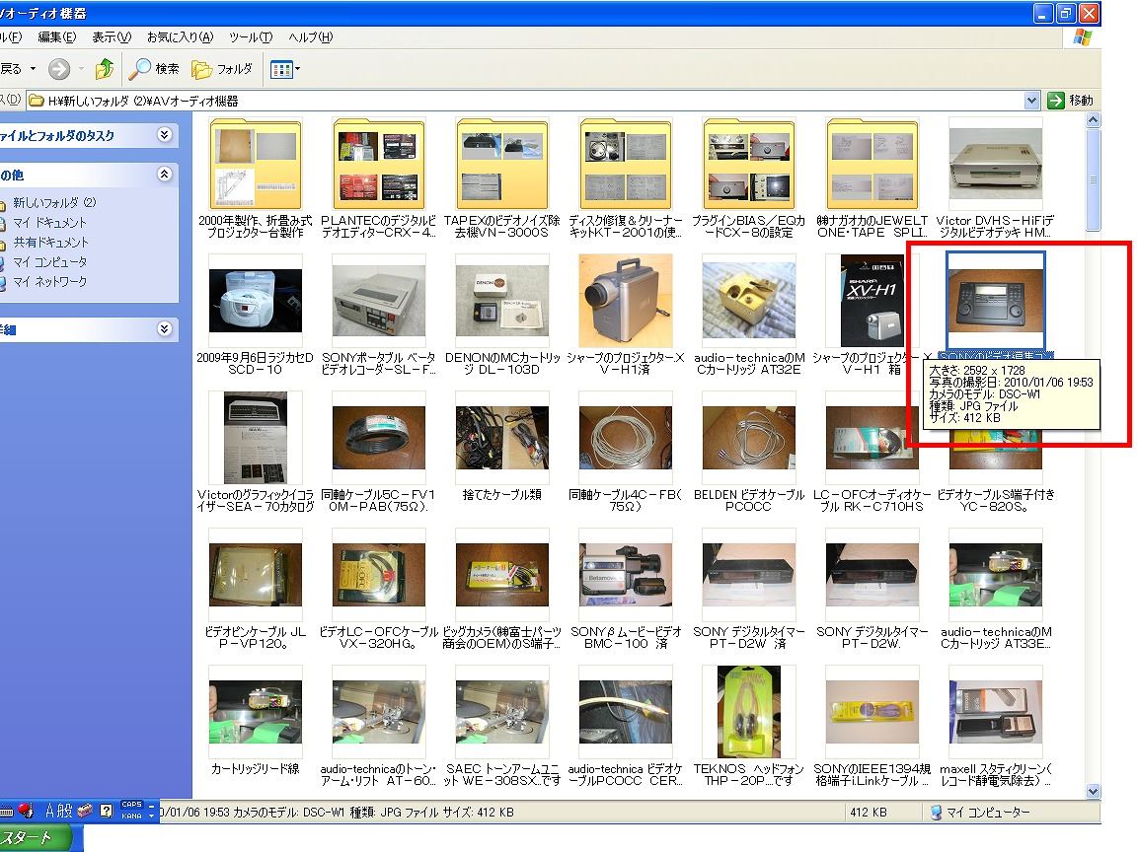Click the IME help question mark icon
The width and height of the screenshot is (1137, 852).
106,811
